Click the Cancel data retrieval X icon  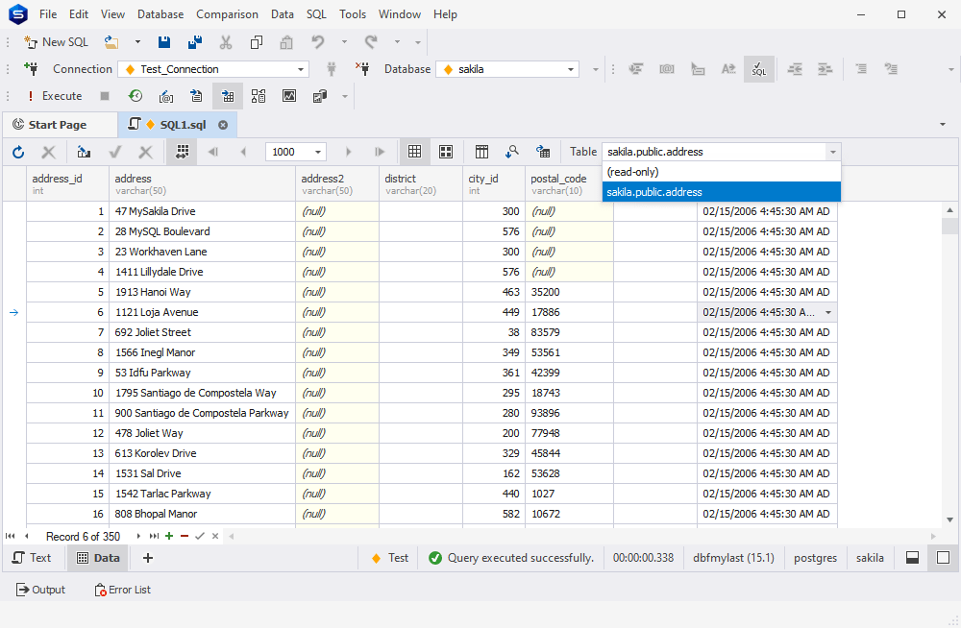[48, 152]
